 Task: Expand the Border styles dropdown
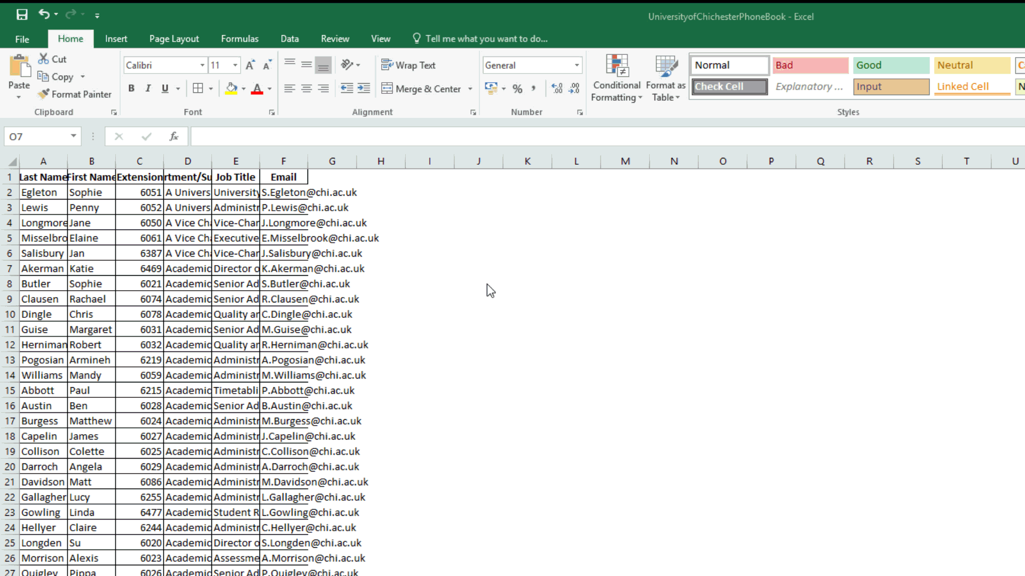coord(211,88)
